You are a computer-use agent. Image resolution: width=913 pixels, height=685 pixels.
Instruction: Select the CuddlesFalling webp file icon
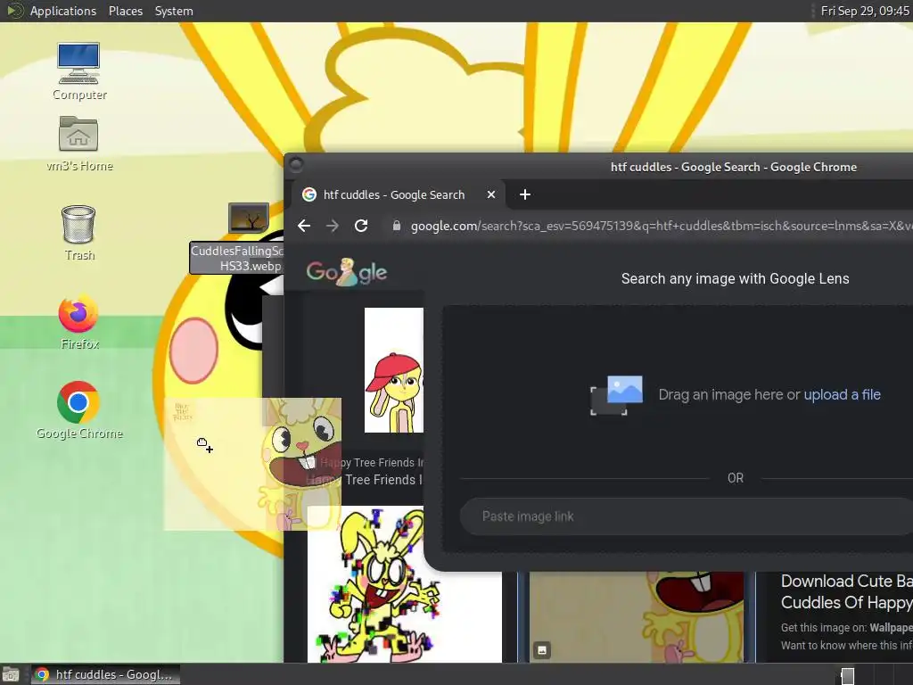(x=248, y=218)
